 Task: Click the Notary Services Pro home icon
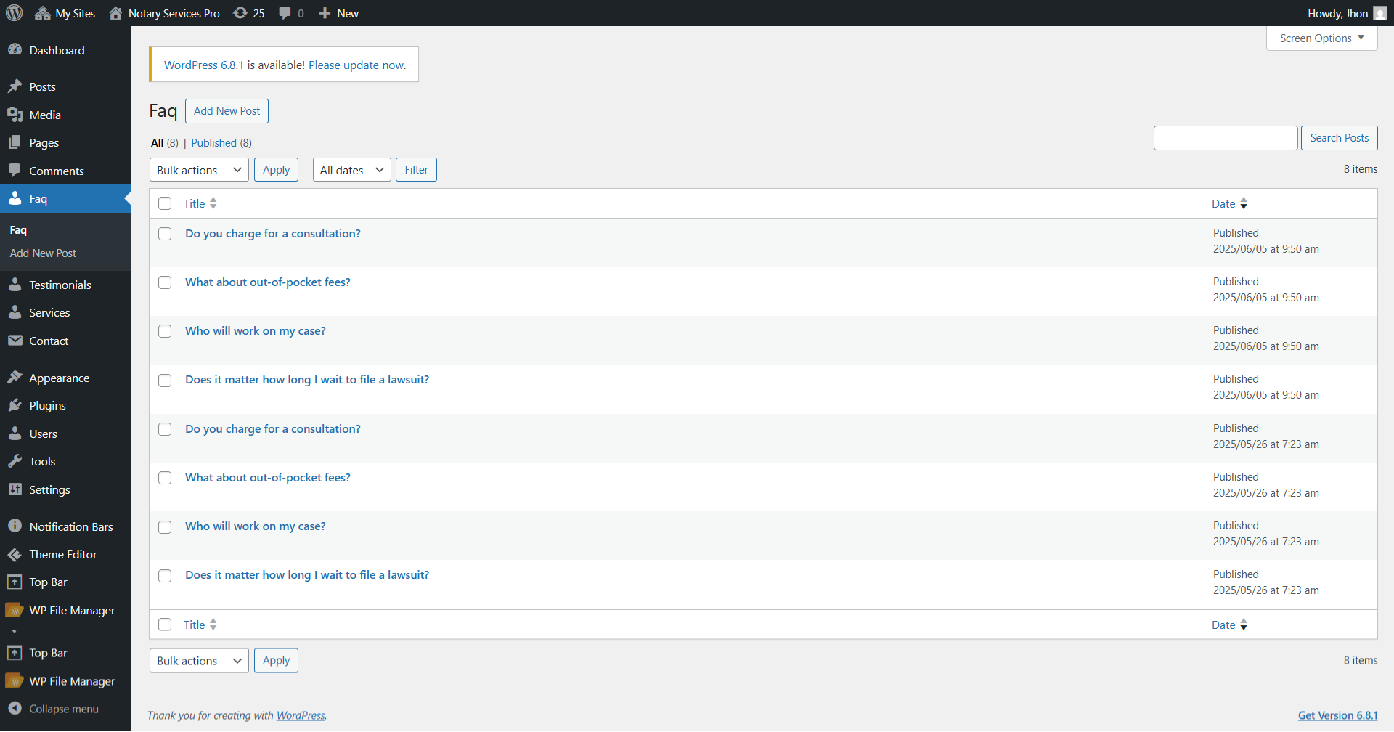pos(115,13)
